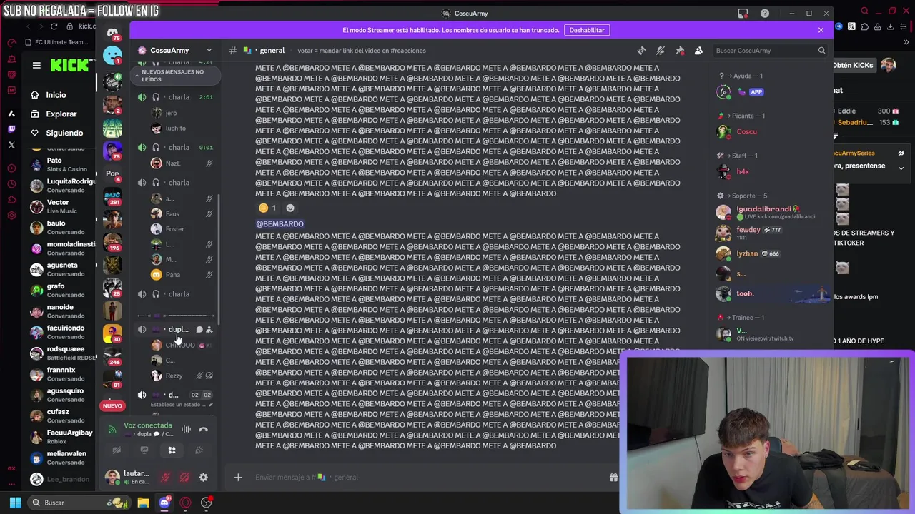Open Discord threads icon in channel header
The height and width of the screenshot is (514, 915).
point(641,51)
